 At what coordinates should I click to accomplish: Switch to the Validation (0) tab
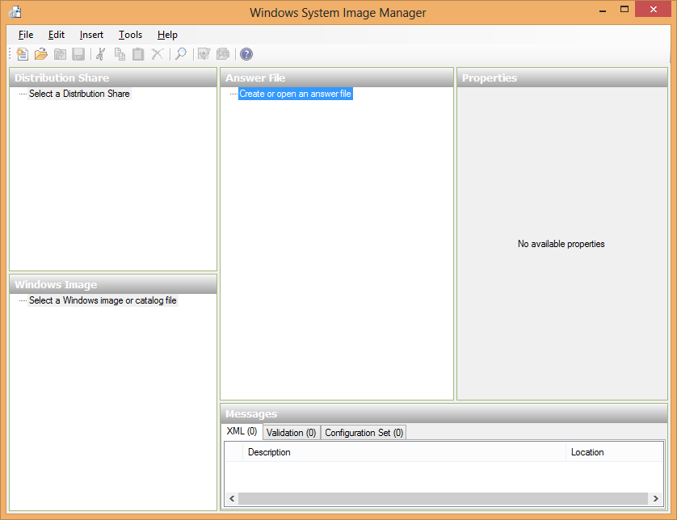(292, 433)
